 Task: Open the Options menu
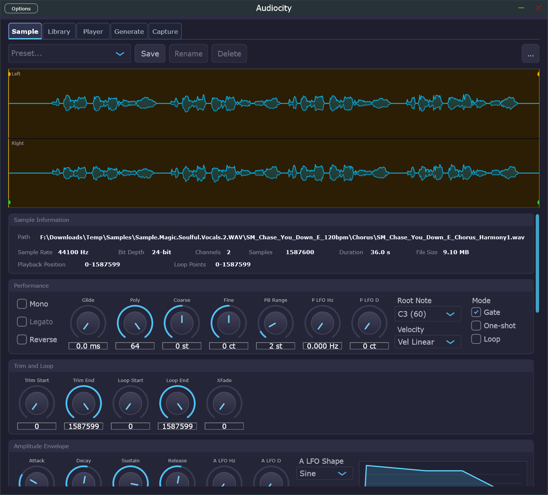(21, 9)
